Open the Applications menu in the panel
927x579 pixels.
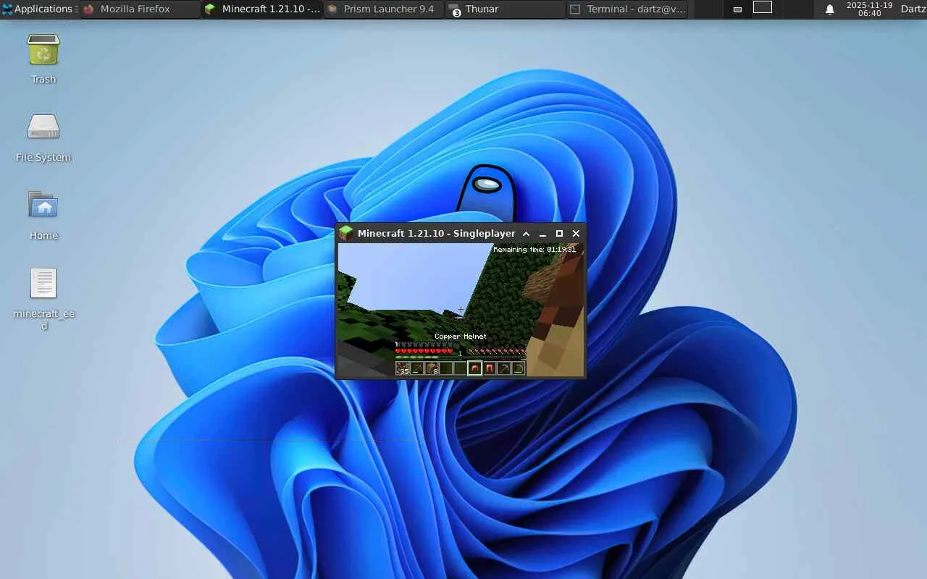click(x=37, y=9)
